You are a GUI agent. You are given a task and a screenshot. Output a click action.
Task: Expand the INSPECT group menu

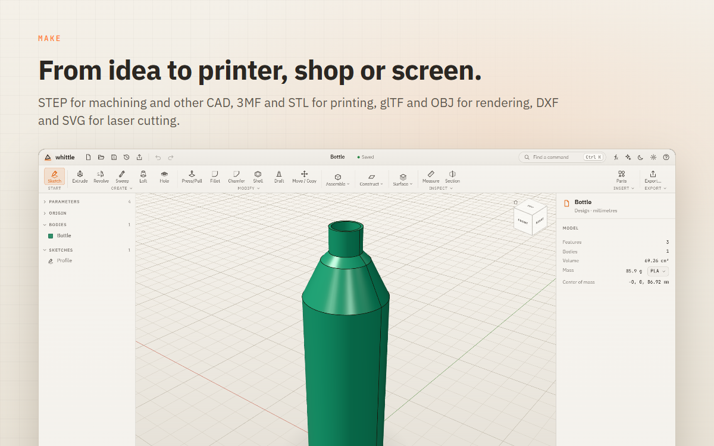(x=441, y=188)
